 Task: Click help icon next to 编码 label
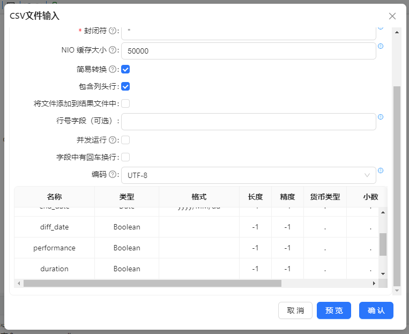113,174
